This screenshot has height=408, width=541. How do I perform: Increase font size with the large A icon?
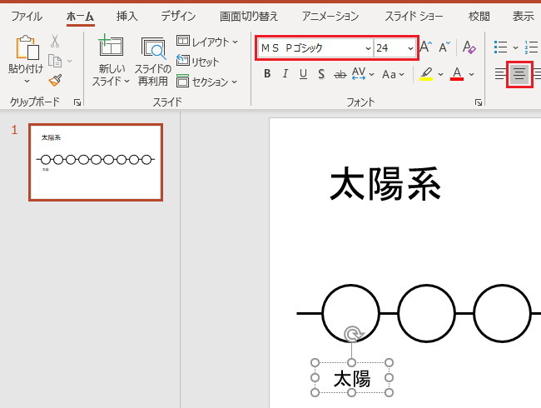click(x=426, y=47)
